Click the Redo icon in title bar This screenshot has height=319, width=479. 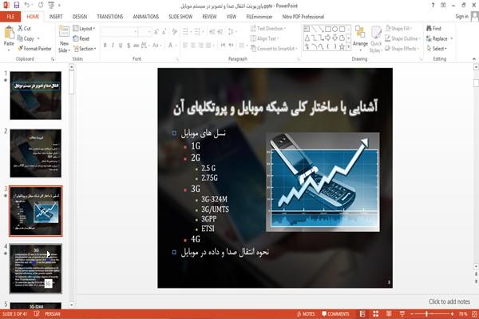coord(41,6)
